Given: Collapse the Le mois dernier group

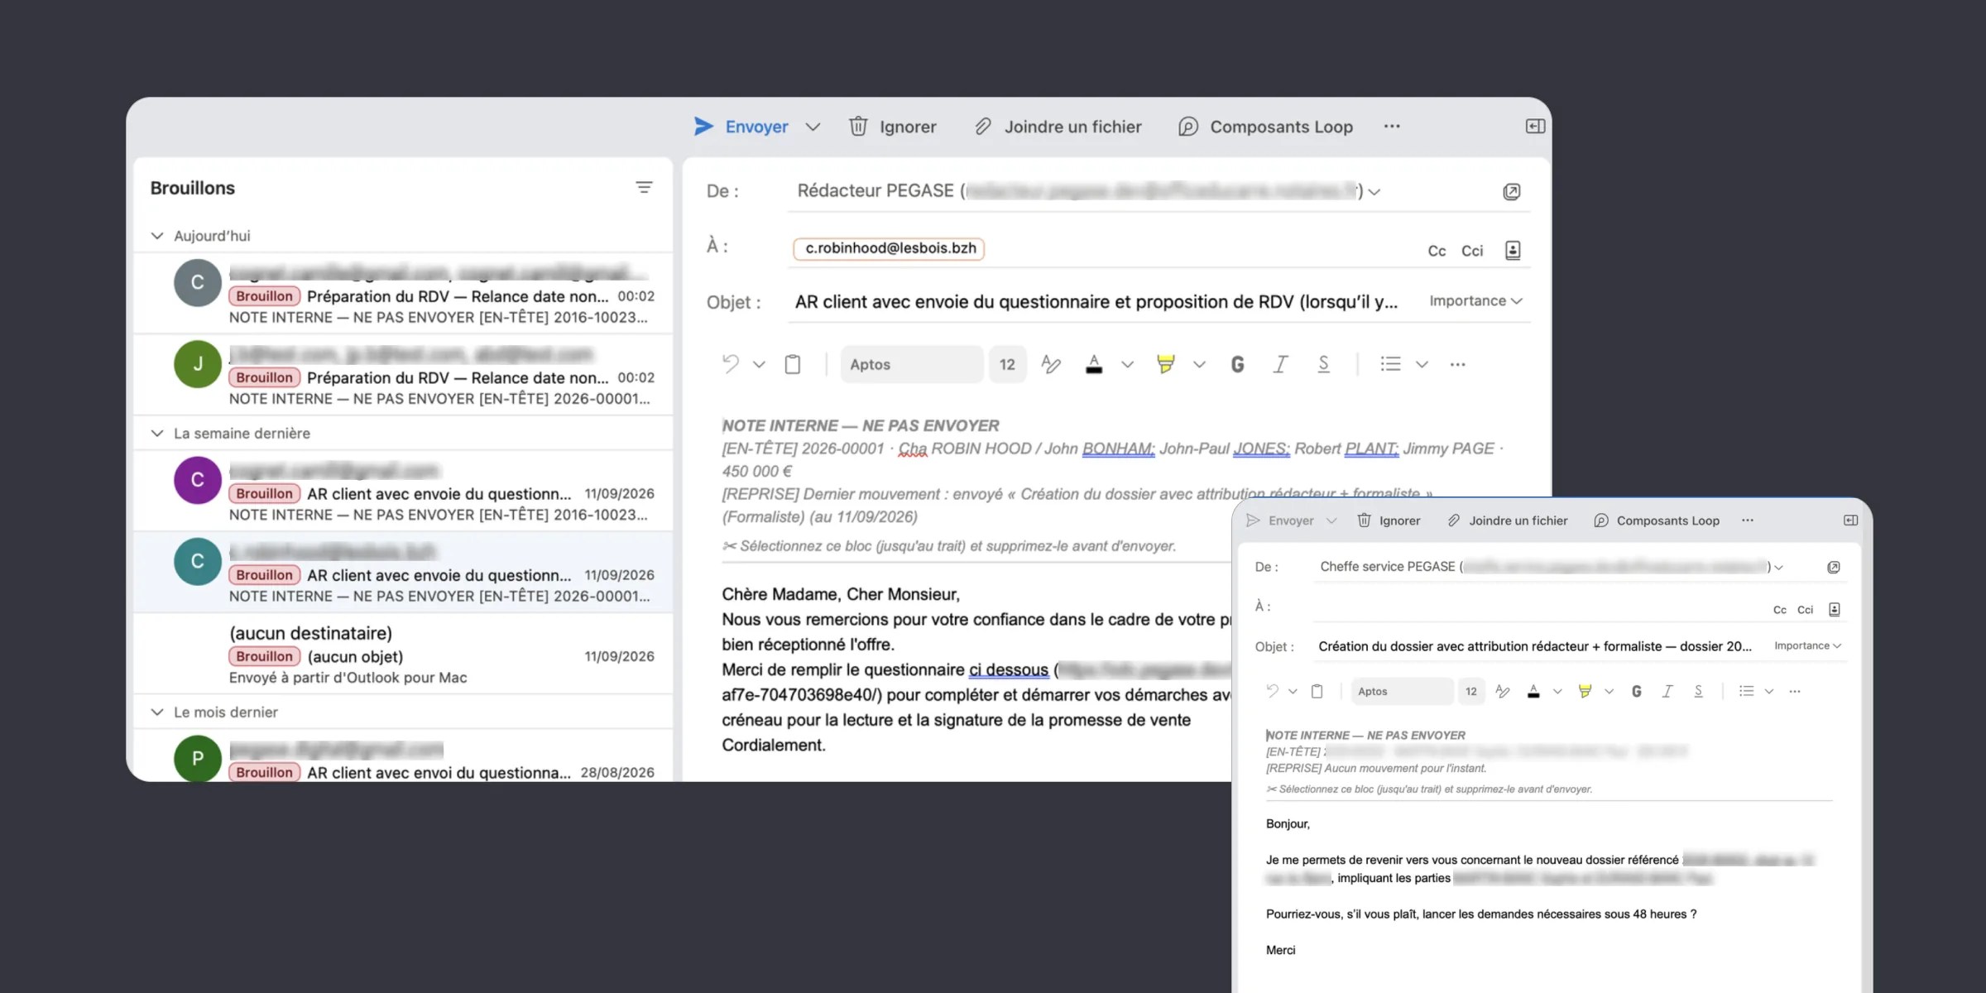Looking at the screenshot, I should pyautogui.click(x=157, y=712).
